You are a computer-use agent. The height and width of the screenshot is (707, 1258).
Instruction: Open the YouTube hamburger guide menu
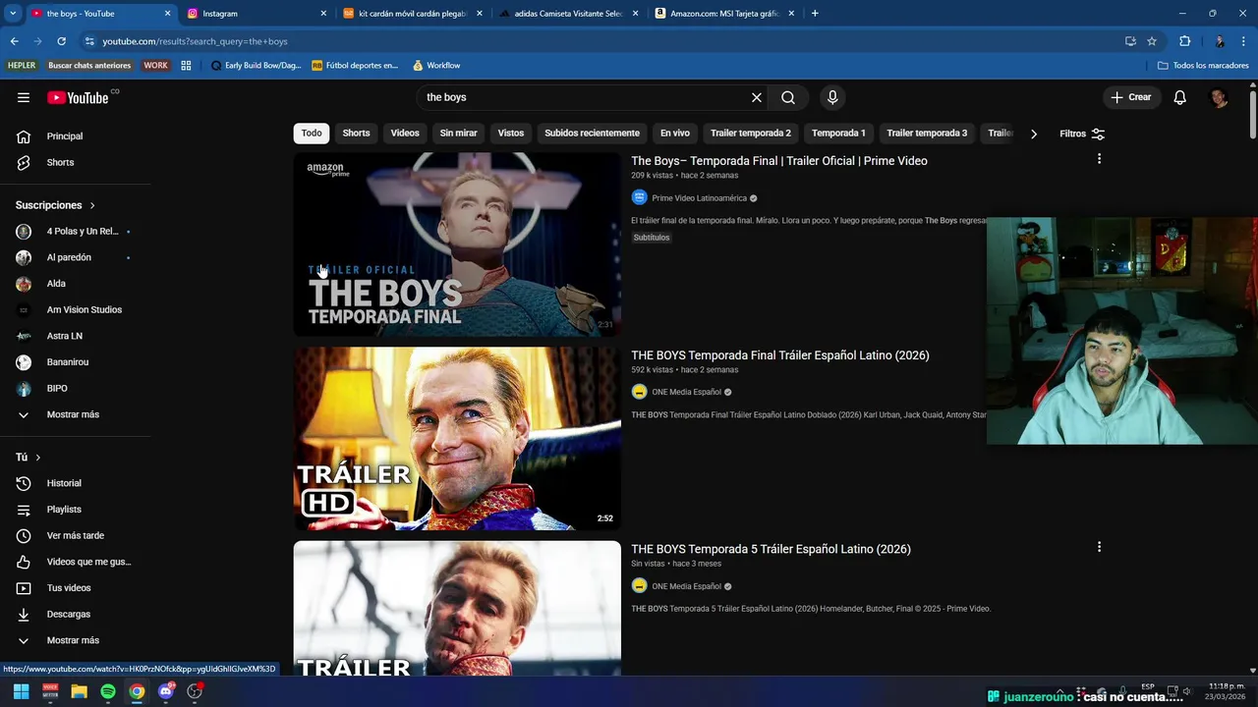24,97
